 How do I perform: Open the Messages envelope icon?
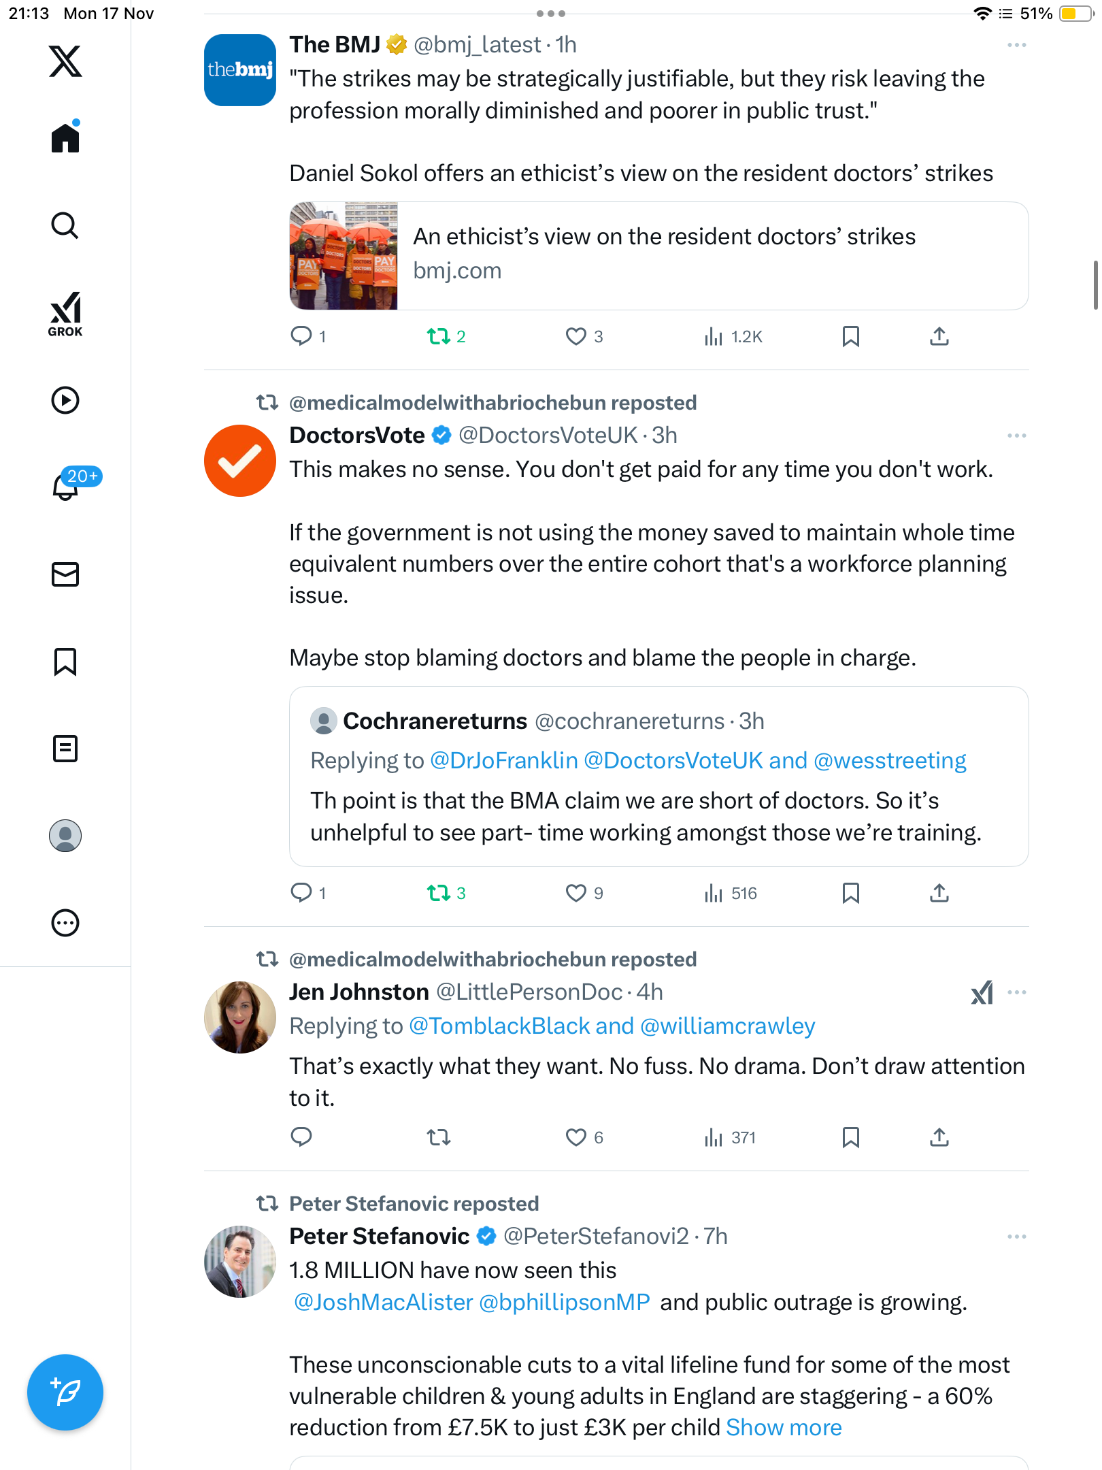65,574
